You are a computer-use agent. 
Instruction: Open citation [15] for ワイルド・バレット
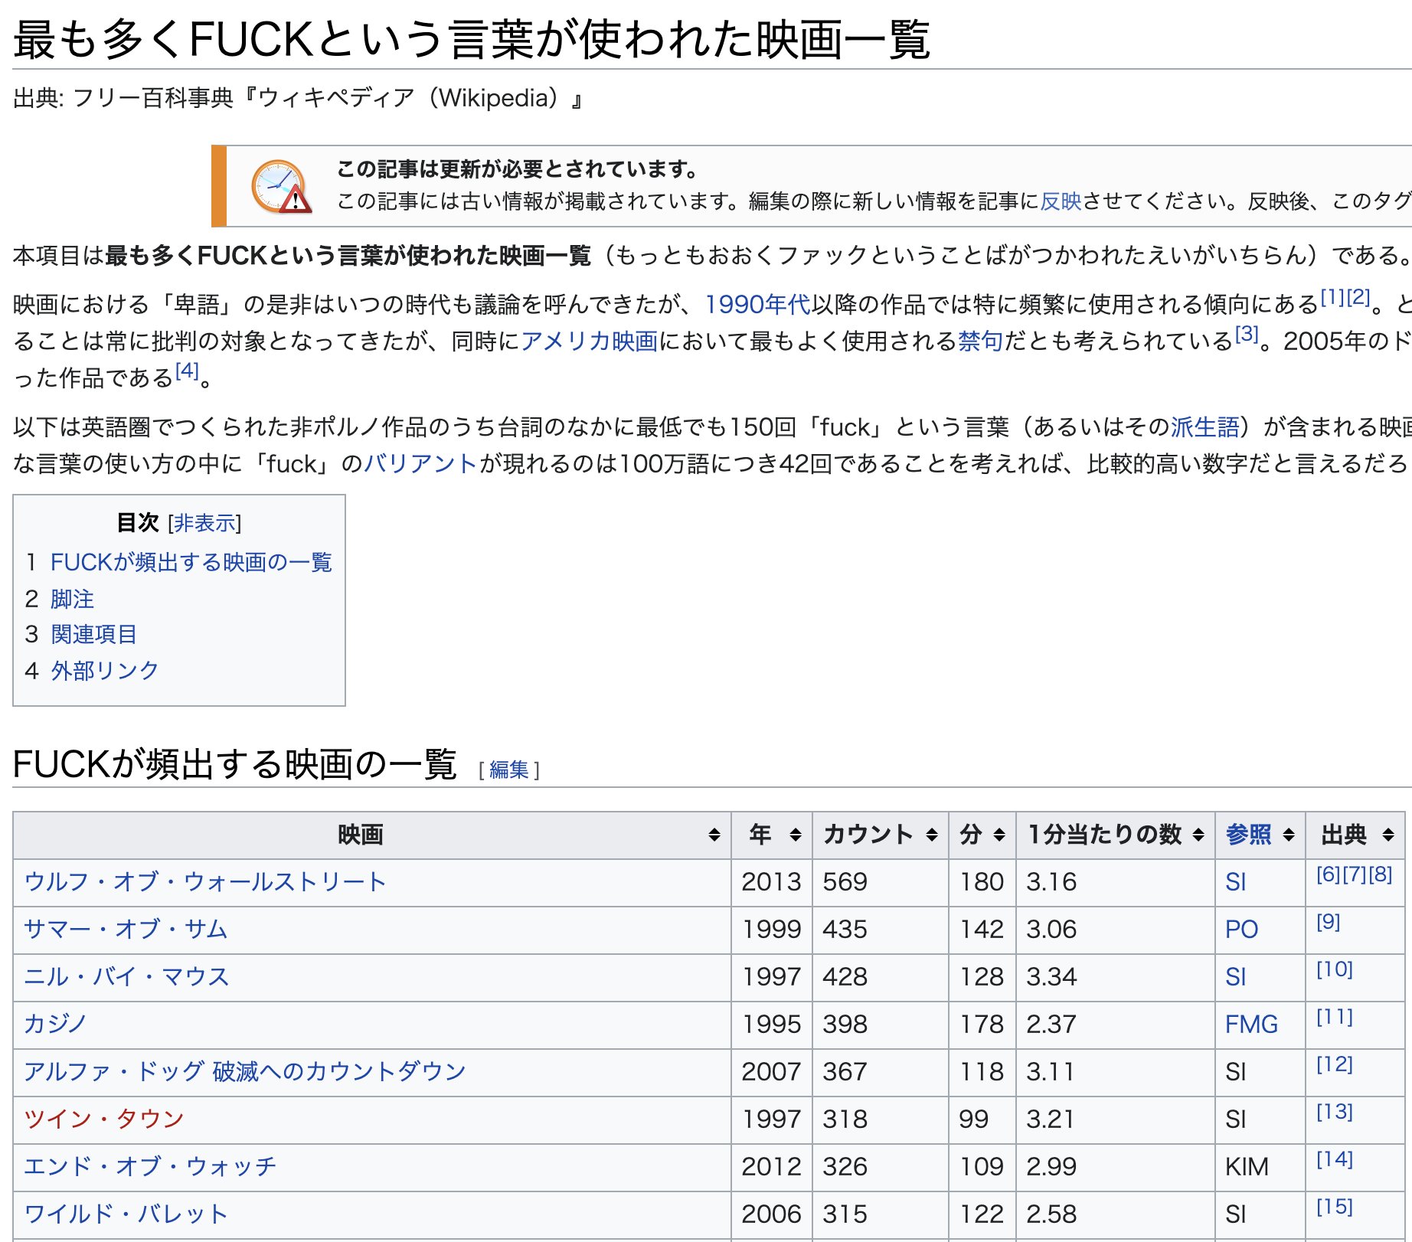[1335, 1207]
